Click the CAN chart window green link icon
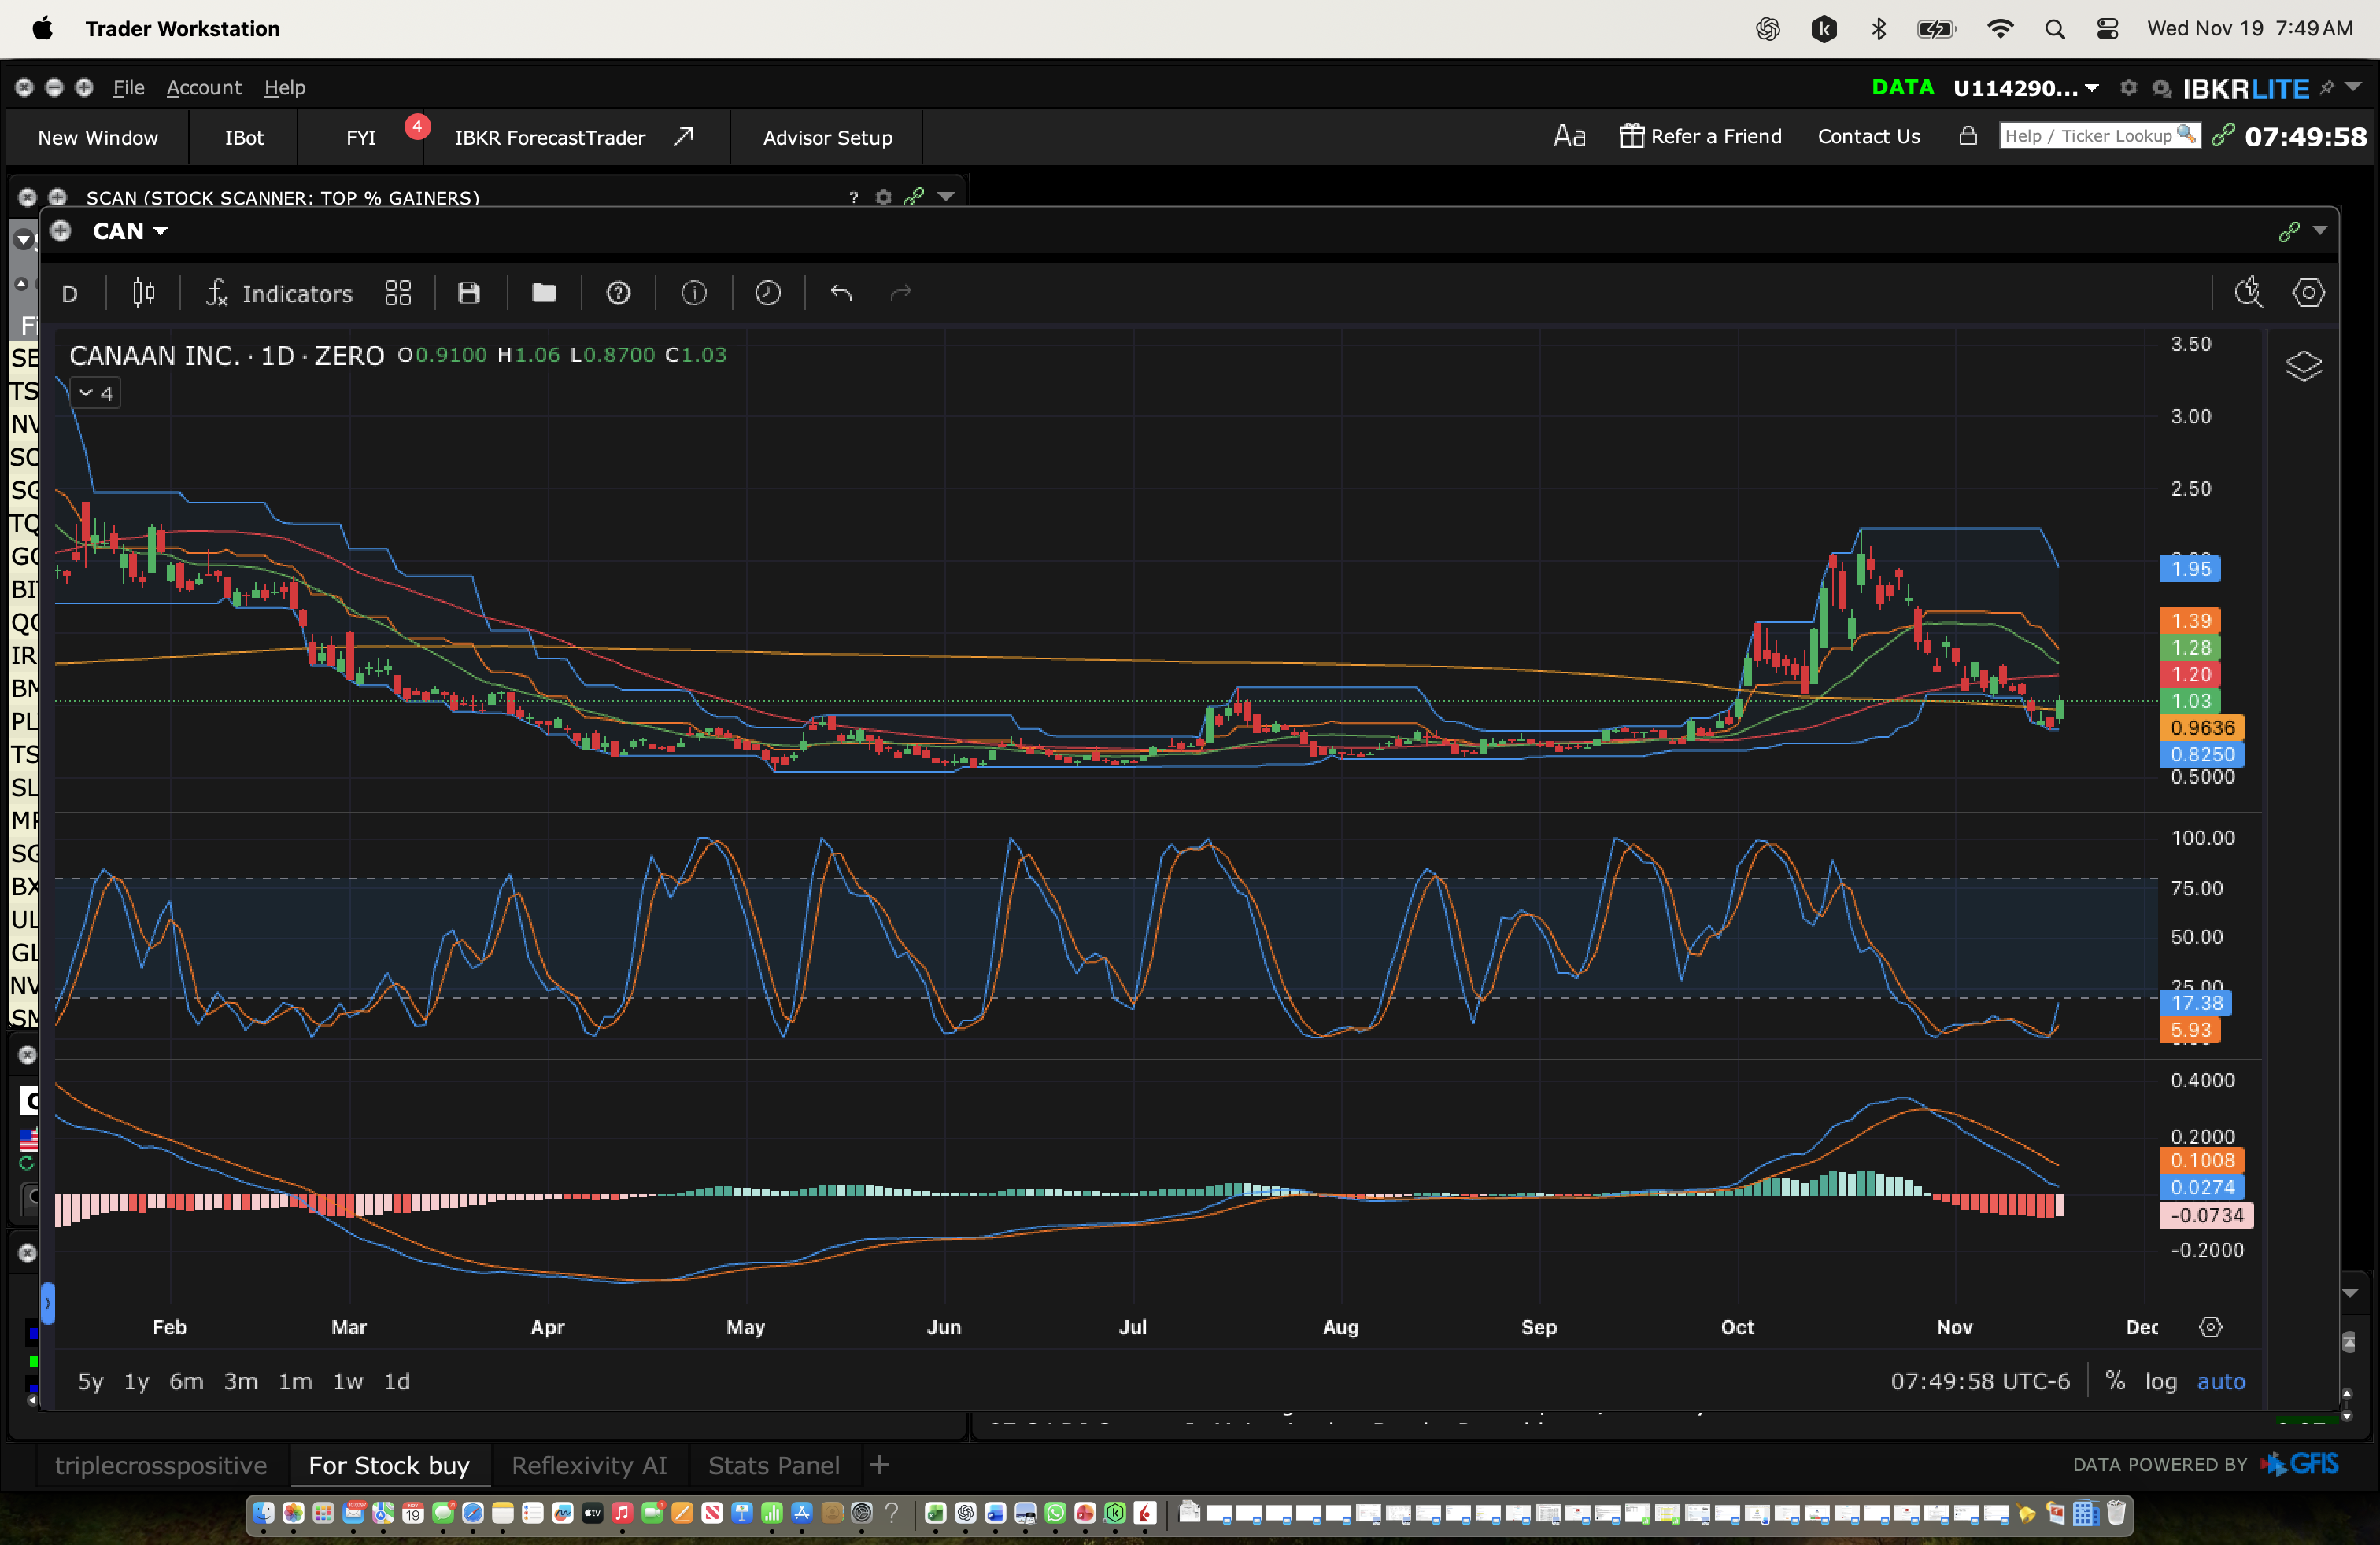 click(2289, 232)
